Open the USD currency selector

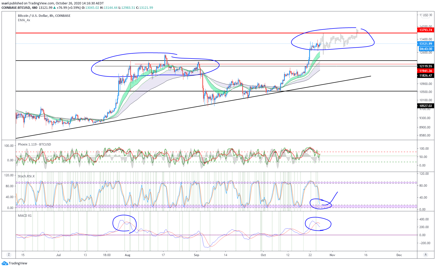tap(426, 15)
